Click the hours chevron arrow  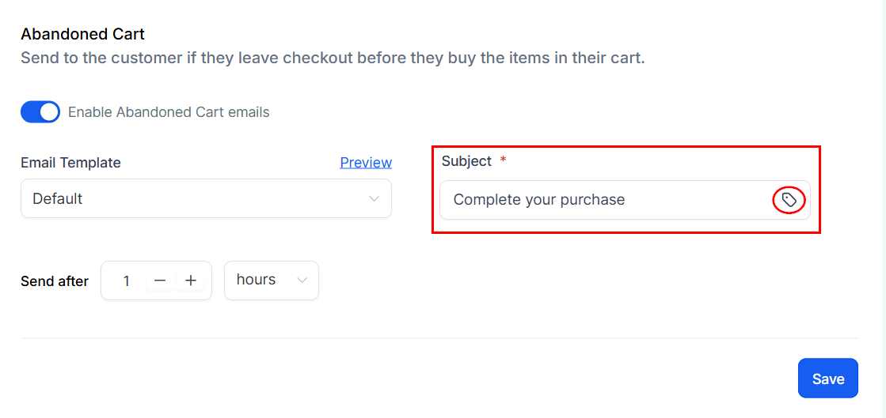click(302, 281)
